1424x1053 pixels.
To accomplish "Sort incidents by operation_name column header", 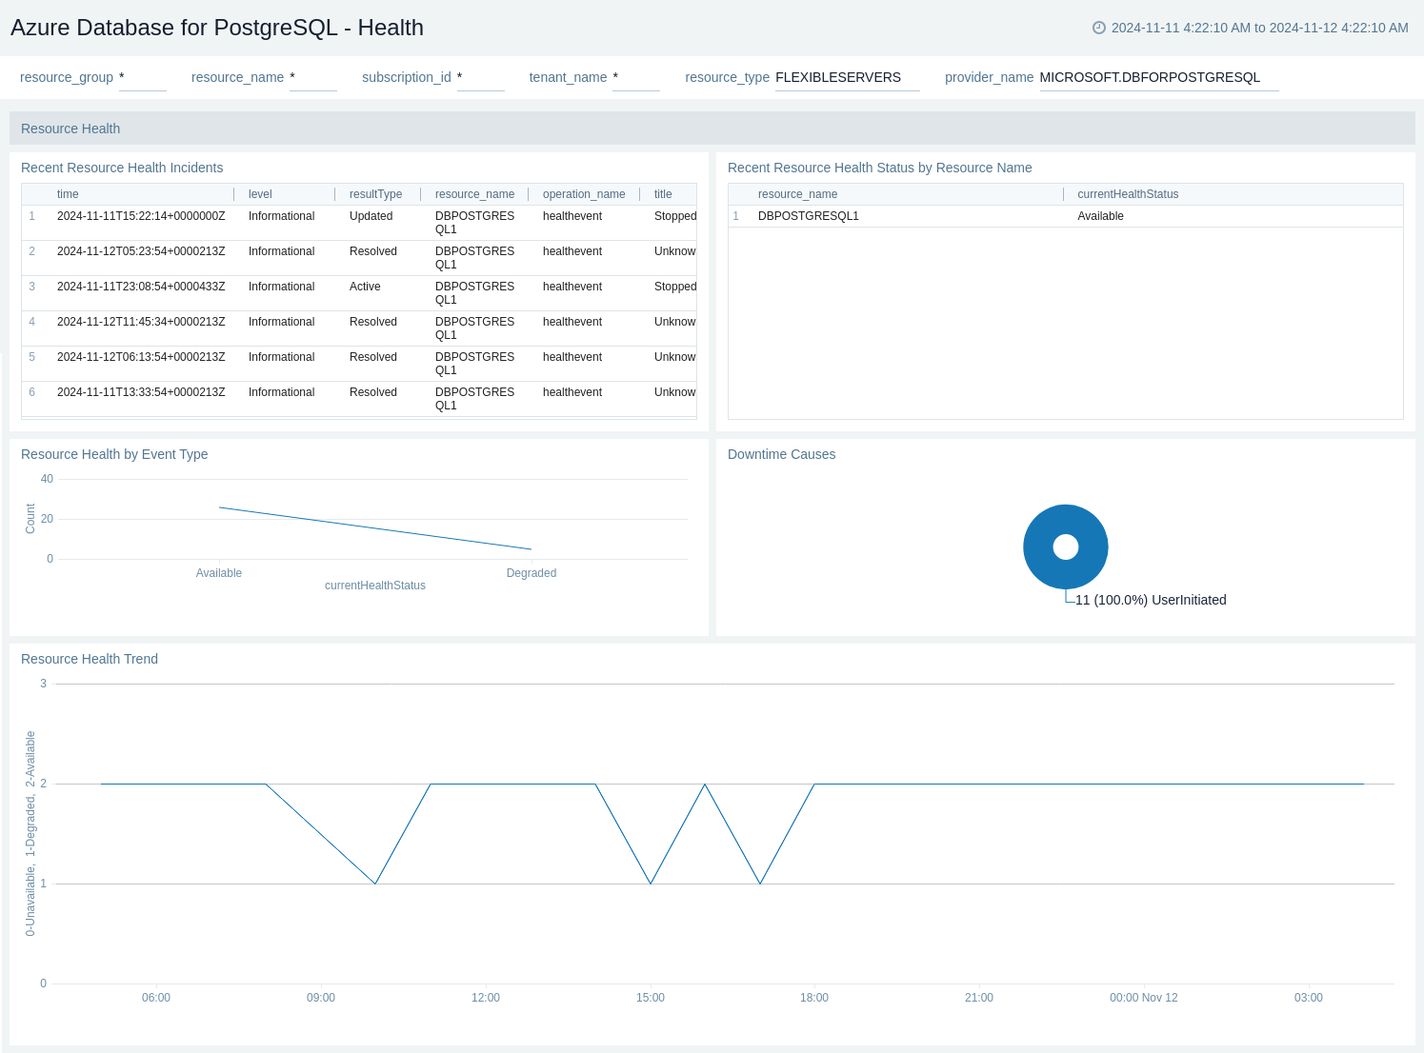I will pyautogui.click(x=584, y=194).
